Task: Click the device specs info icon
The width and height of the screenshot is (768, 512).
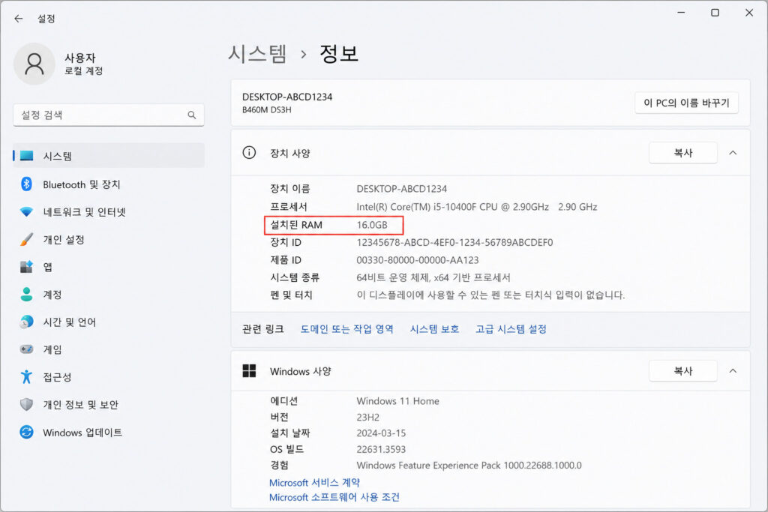Action: click(249, 153)
